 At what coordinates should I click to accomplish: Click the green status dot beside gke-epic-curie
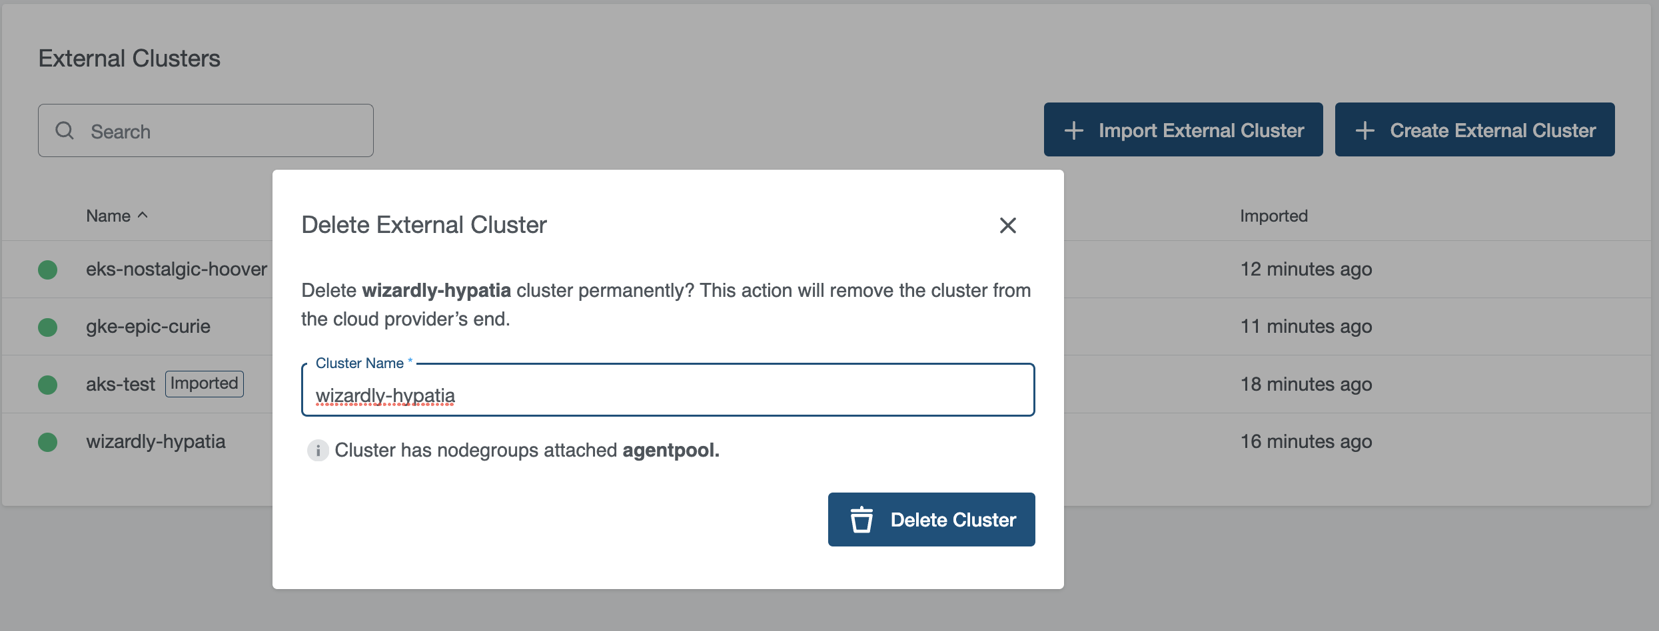click(47, 326)
